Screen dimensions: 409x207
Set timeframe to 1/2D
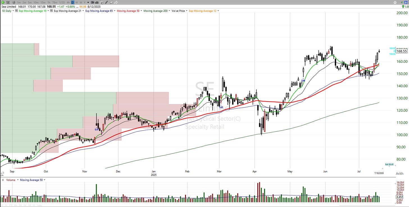pyautogui.click(x=62, y=3)
